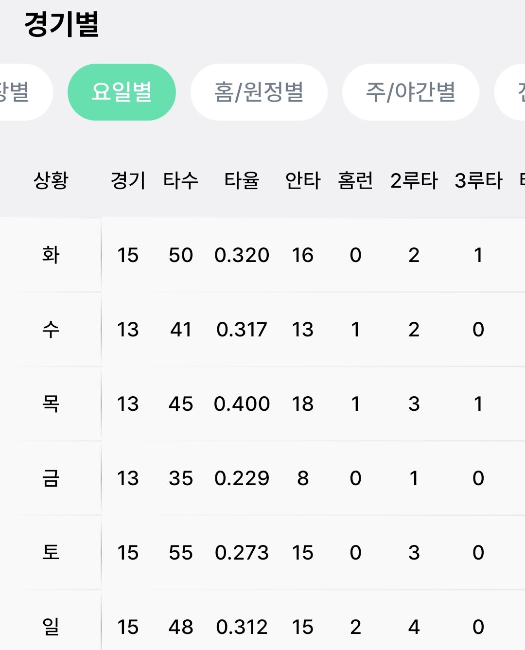Tap the 타수 column header
The image size is (525, 650).
(181, 180)
